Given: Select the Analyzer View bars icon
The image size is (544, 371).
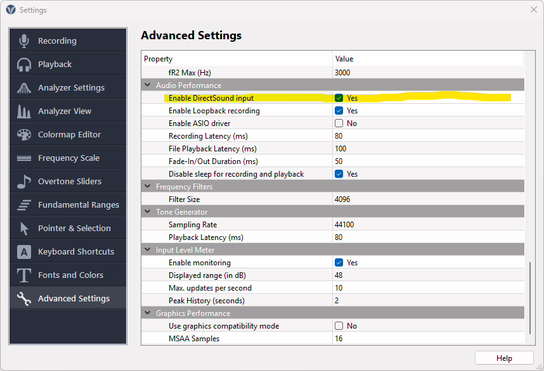Looking at the screenshot, I should pos(23,111).
